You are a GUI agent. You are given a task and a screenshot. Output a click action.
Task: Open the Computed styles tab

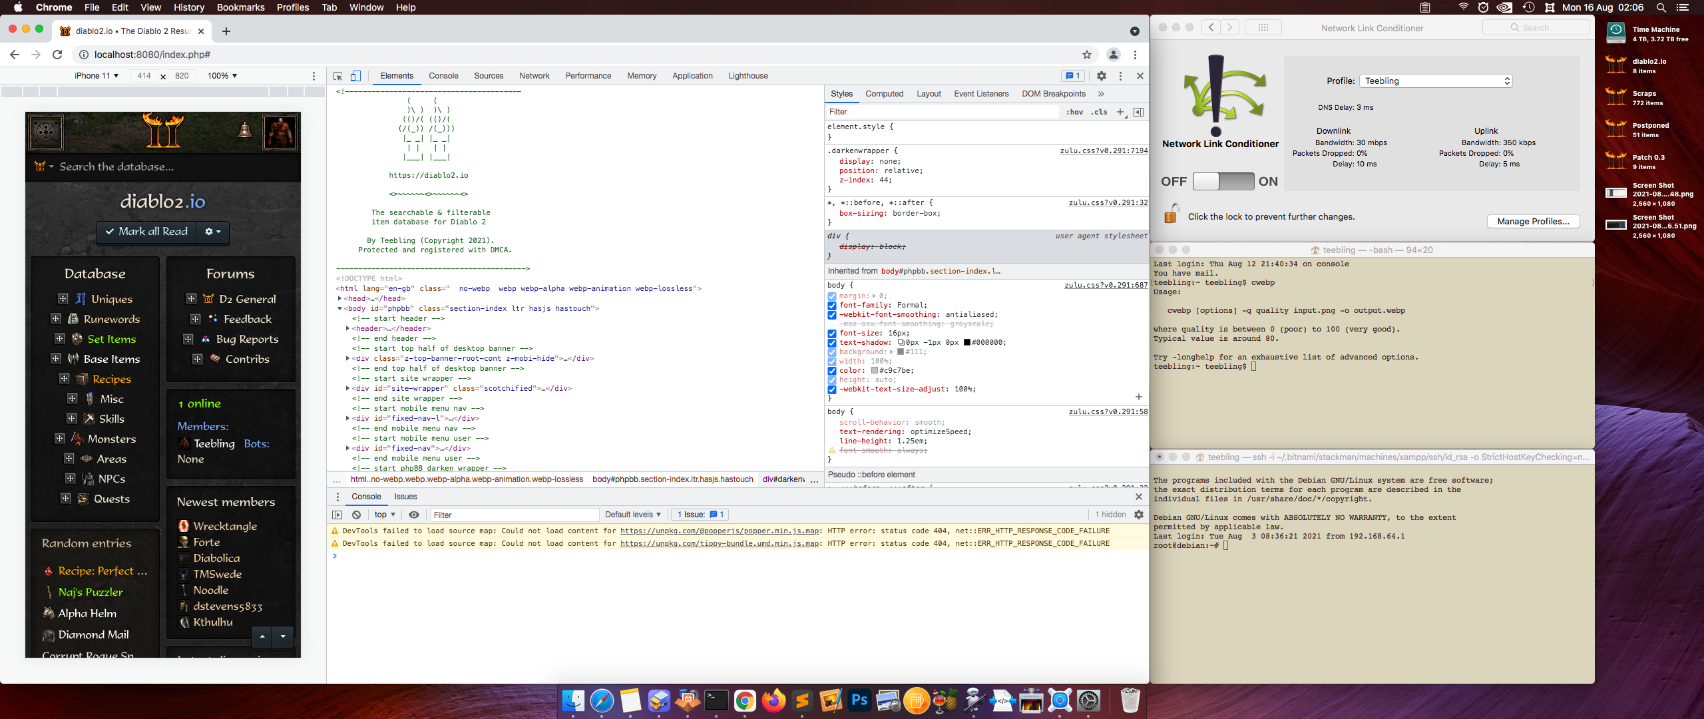884,94
